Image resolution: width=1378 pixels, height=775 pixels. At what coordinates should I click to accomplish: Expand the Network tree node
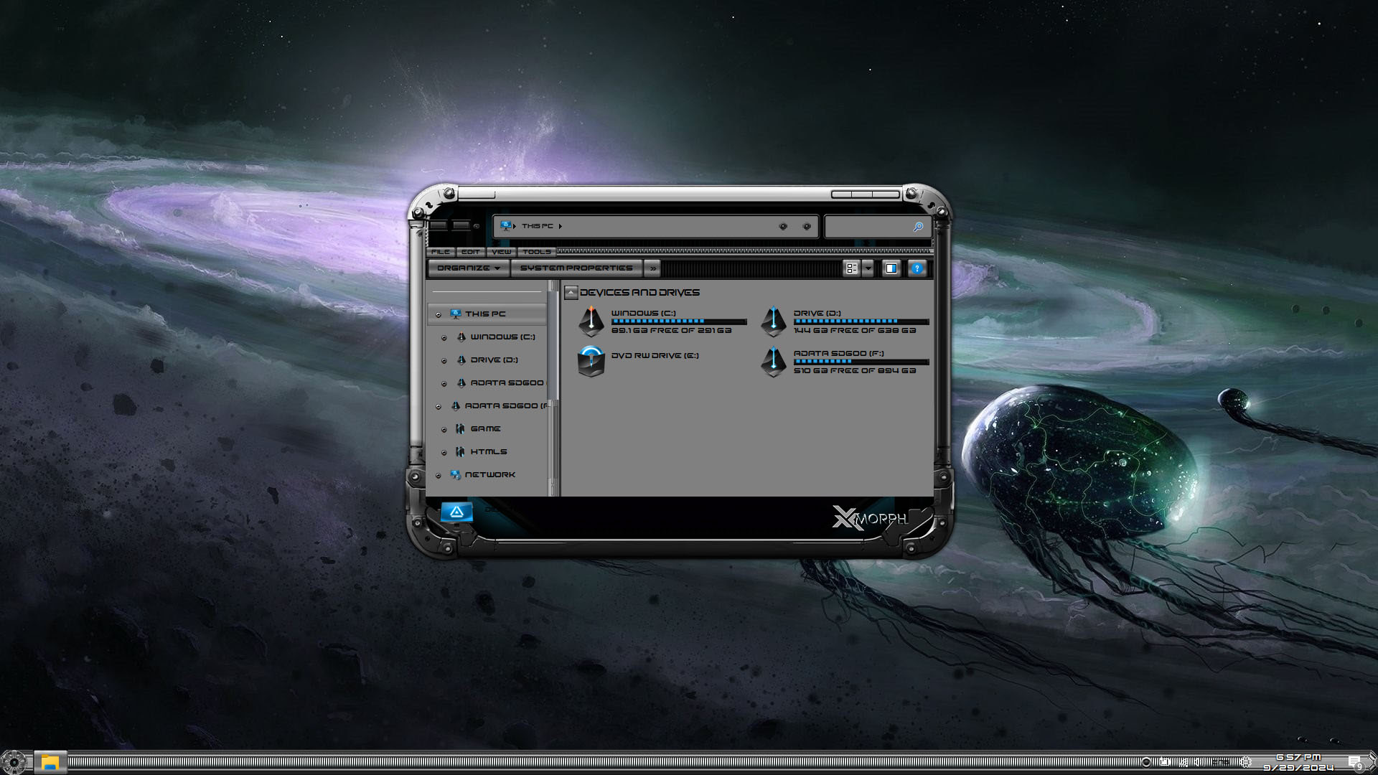(x=439, y=475)
